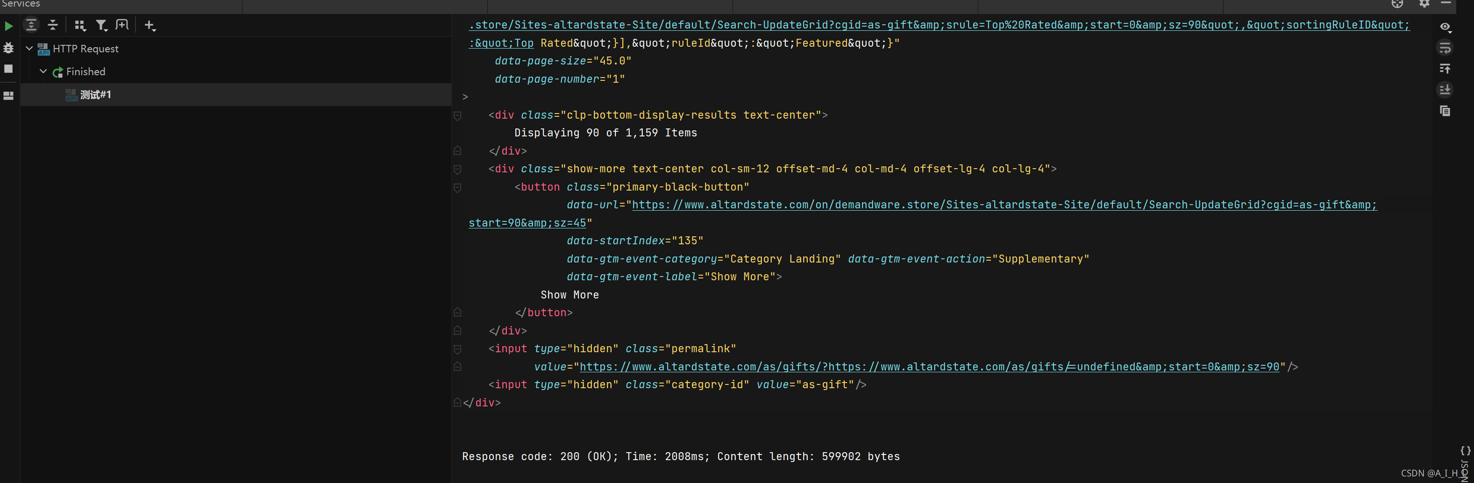Toggle soft-wrap in response viewer
The width and height of the screenshot is (1474, 483).
[x=1445, y=48]
